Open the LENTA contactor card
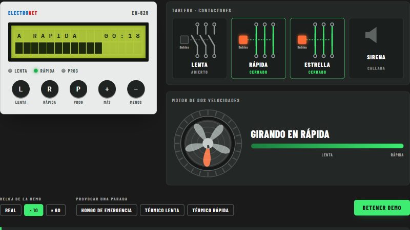Screen dimensions: 410x230 (199, 48)
